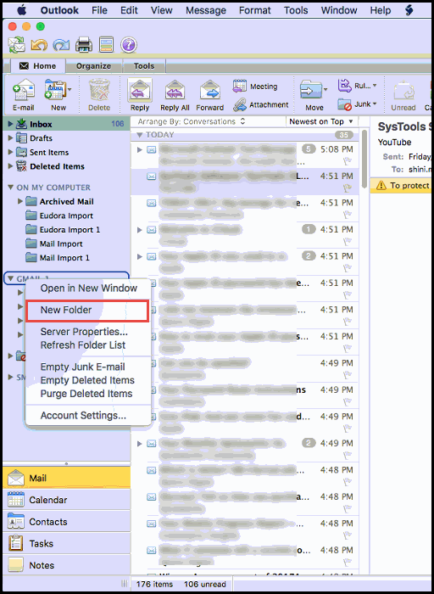Viewport: 434px width, 594px height.
Task: Switch to Contacts view
Action: click(x=67, y=522)
